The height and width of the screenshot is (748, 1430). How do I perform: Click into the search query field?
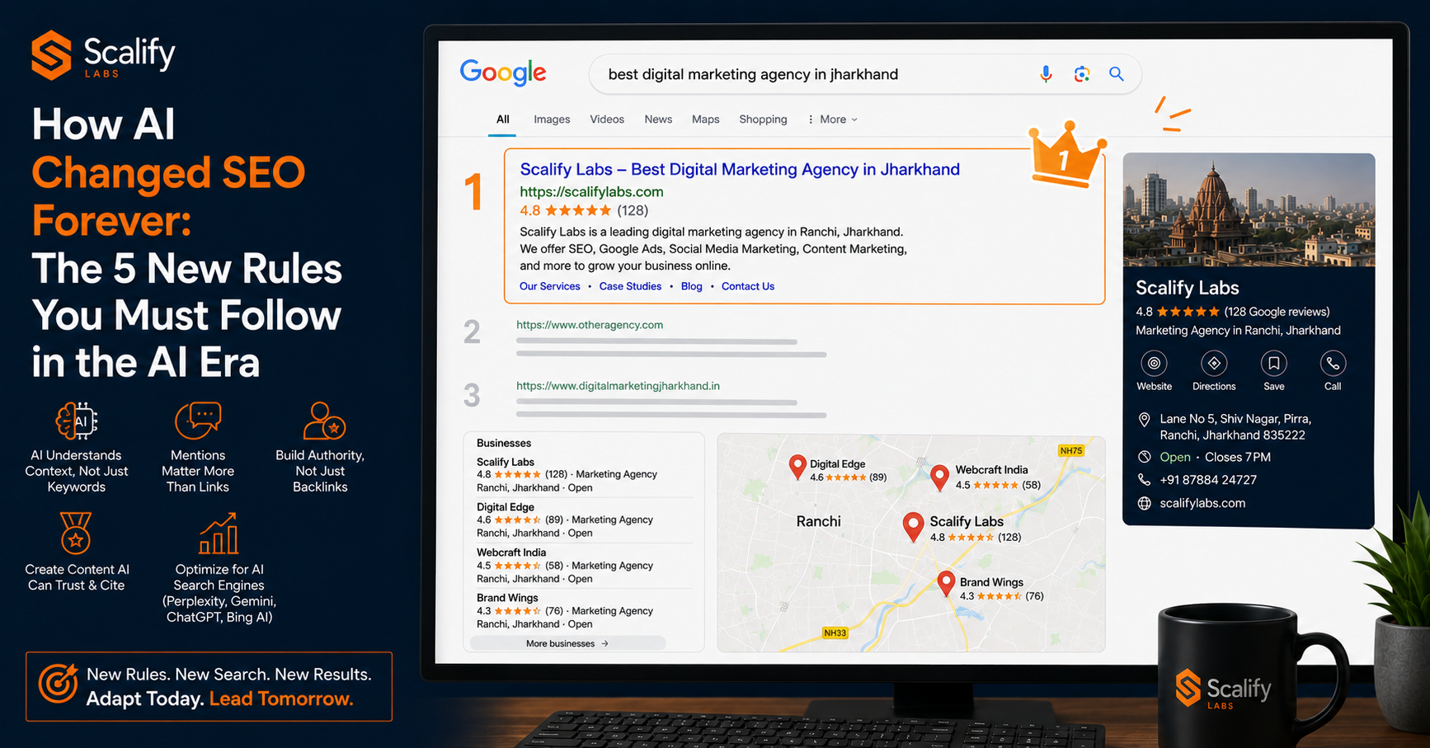tap(812, 74)
